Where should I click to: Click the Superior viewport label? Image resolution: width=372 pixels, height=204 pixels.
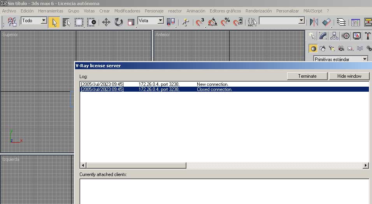click(x=10, y=35)
